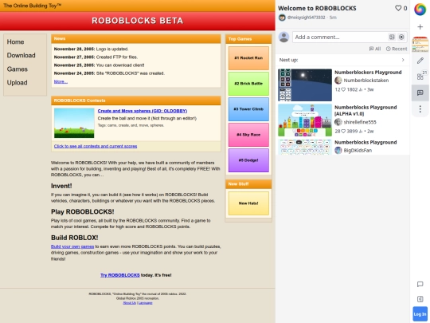Image resolution: width=430 pixels, height=323 pixels.
Task: Open the three-dot more options menu
Action: [x=420, y=109]
